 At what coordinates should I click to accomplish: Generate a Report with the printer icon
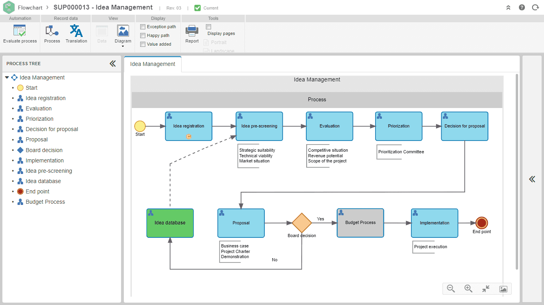(x=192, y=31)
